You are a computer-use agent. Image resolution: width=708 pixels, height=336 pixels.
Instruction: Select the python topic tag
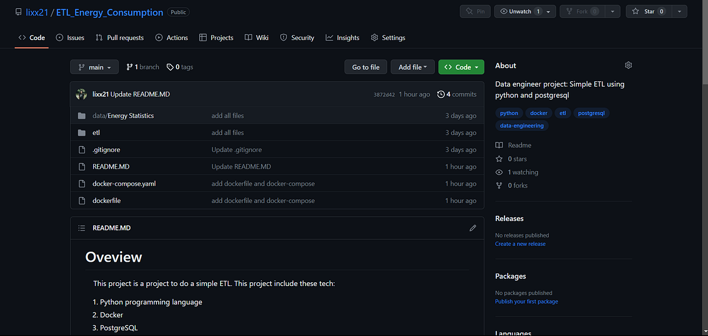509,113
